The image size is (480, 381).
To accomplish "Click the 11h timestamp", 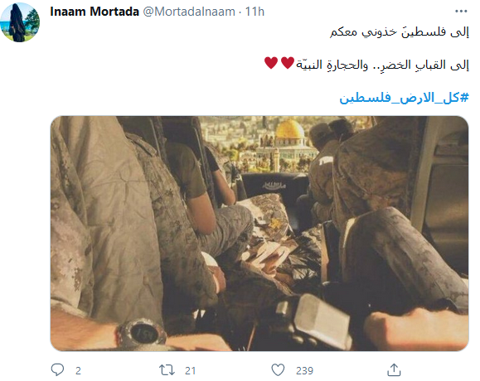I will click(x=255, y=12).
